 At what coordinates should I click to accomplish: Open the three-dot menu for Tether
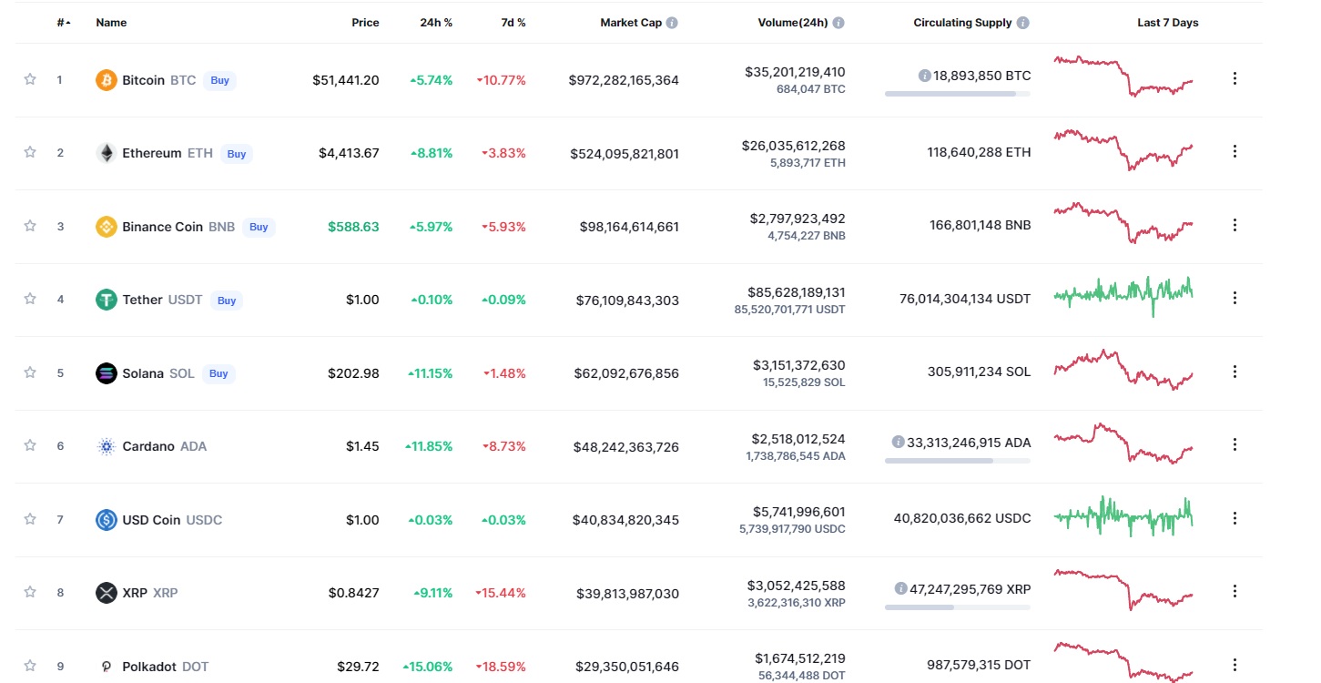click(1235, 298)
